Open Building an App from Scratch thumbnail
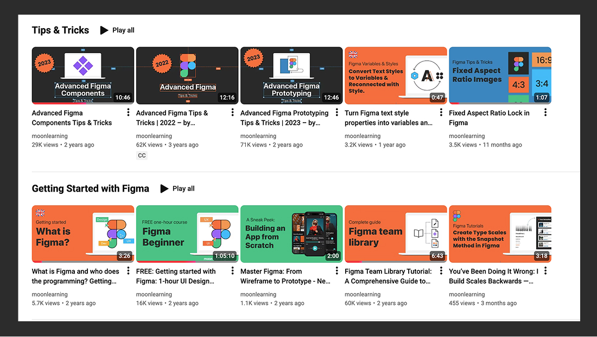Screen dimensions: 597x337 291,234
